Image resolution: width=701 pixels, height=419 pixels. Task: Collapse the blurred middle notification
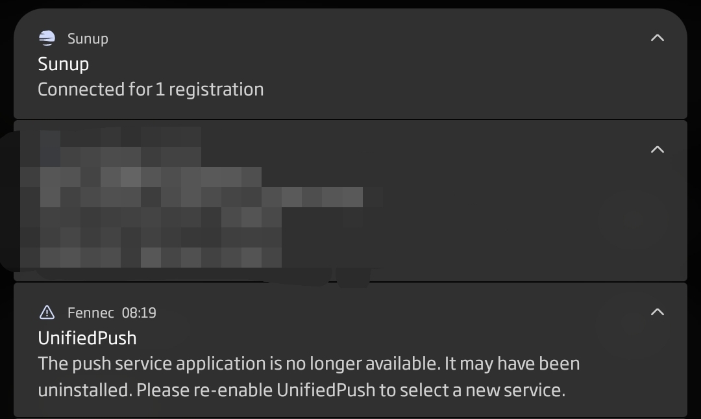coord(657,149)
